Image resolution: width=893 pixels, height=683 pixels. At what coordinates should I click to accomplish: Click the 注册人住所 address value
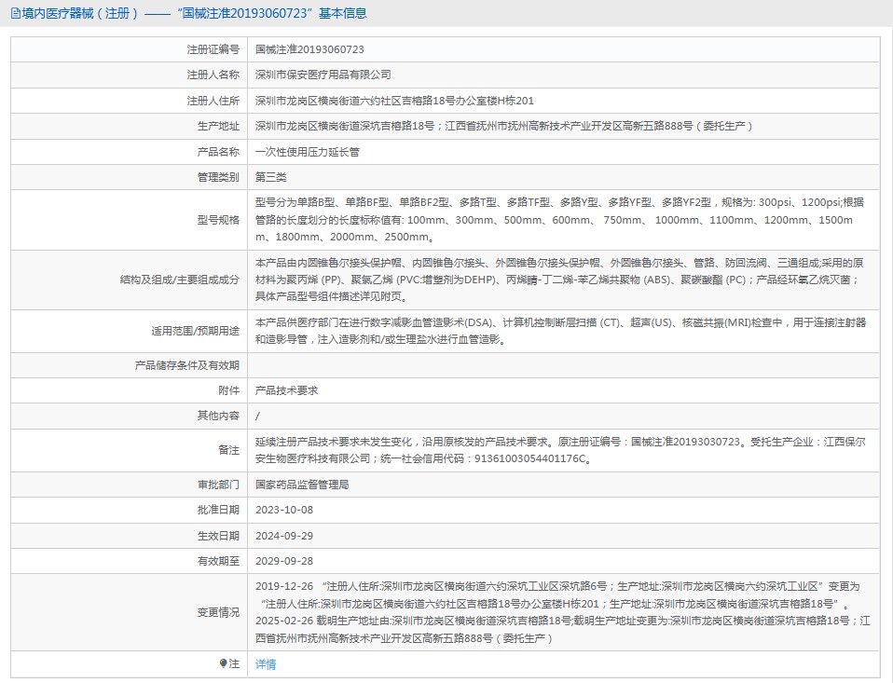(394, 101)
